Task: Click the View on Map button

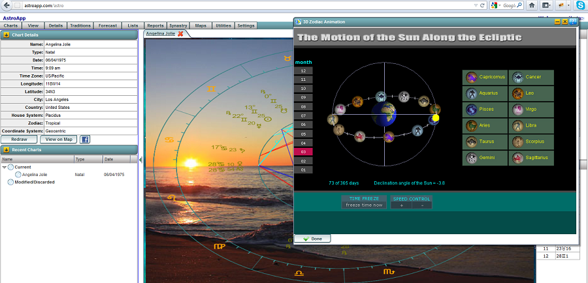Action: (59, 139)
